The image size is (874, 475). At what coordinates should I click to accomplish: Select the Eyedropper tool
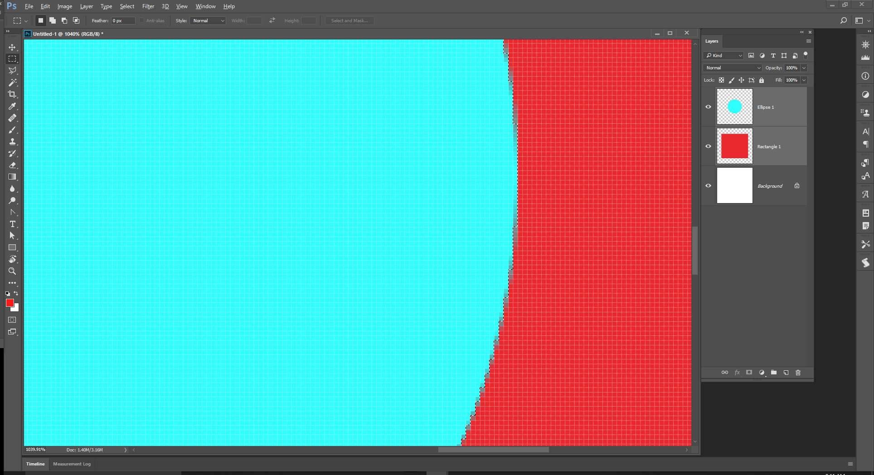click(x=12, y=106)
